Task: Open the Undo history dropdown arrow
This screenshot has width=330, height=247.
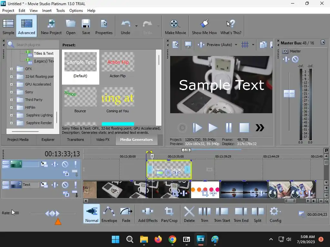Action: (x=136, y=26)
